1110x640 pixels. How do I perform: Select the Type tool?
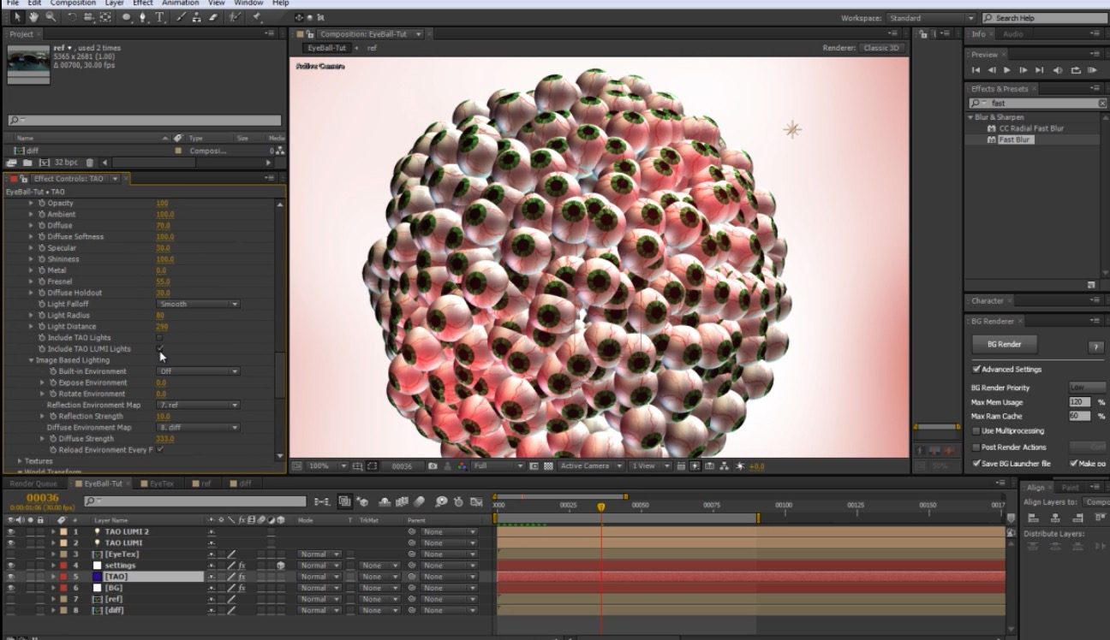click(160, 16)
